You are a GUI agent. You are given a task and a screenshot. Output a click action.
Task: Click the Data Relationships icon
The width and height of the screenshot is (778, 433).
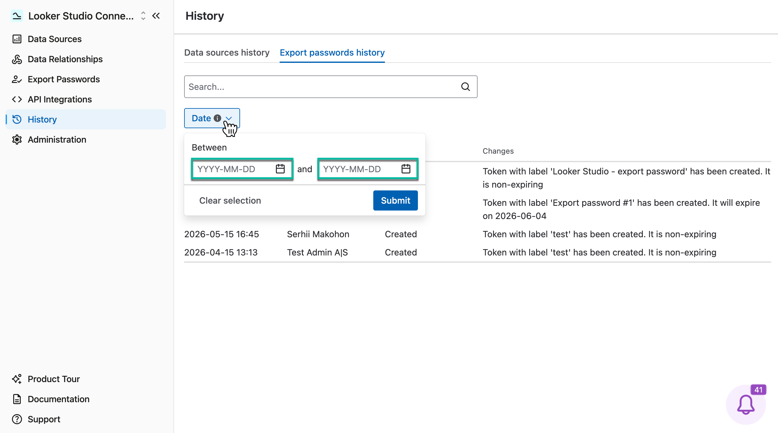tap(17, 59)
